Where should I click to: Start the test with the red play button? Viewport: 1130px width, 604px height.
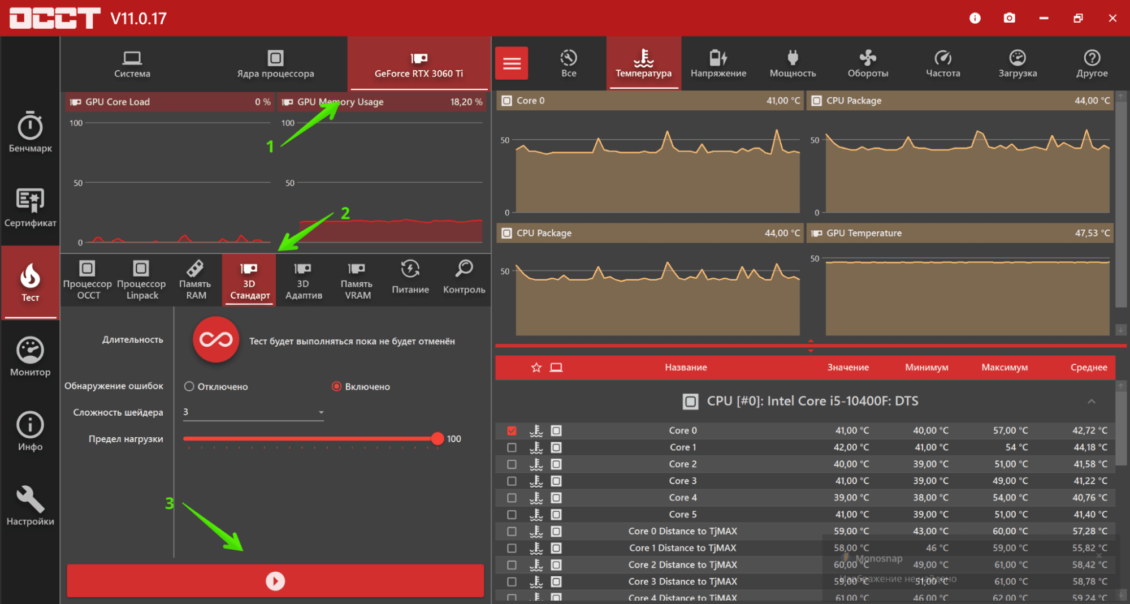tap(275, 581)
